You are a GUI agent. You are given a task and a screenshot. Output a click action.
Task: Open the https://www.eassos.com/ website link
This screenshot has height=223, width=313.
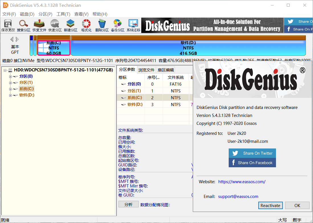coord(242,181)
